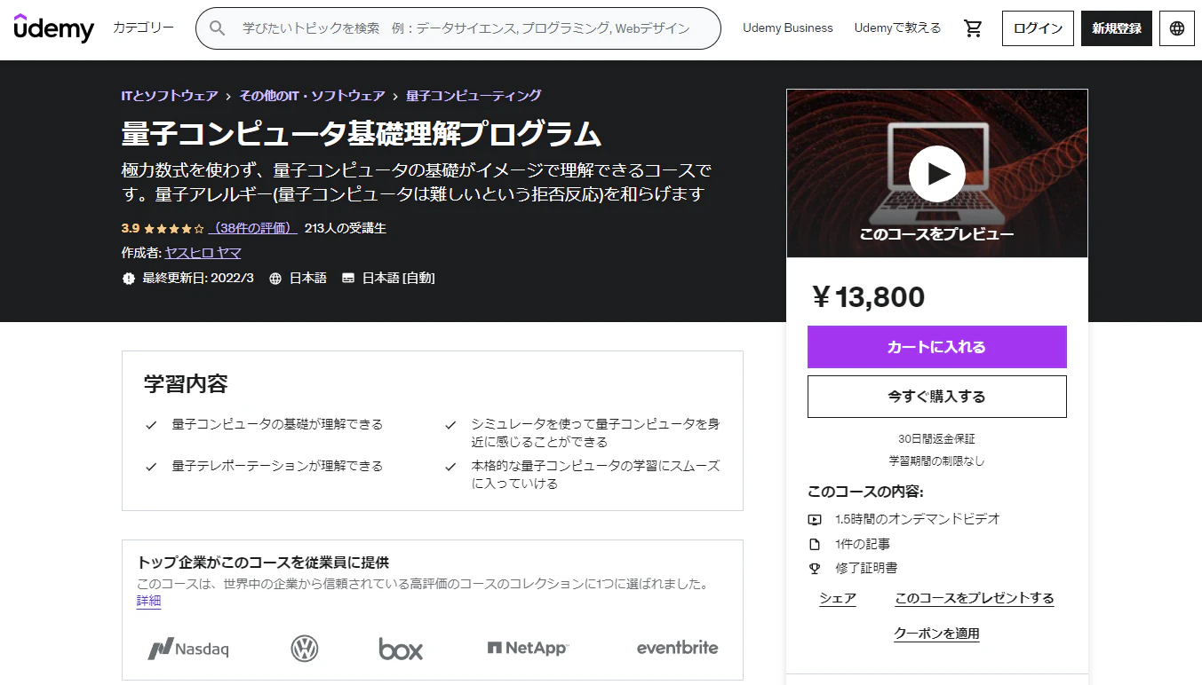Viewport: 1202px width, 685px height.
Task: Click クーポンを適用 link
Action: click(x=936, y=634)
